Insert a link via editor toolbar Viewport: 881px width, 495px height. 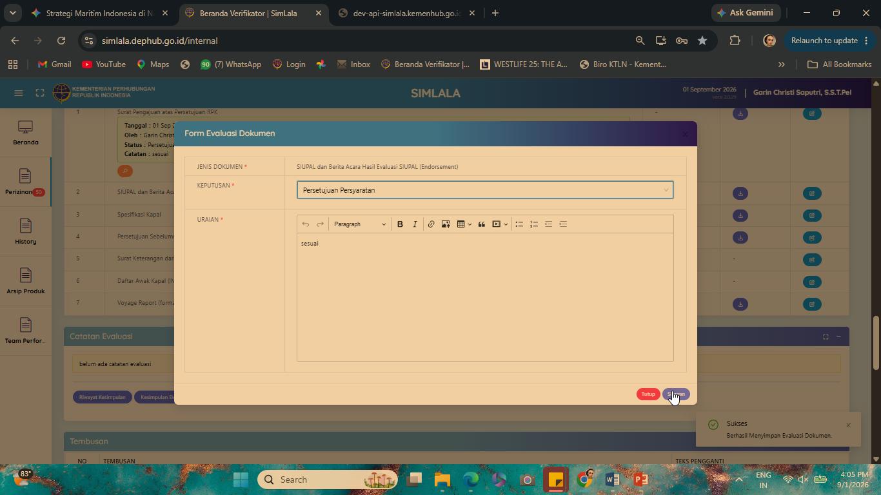click(431, 224)
